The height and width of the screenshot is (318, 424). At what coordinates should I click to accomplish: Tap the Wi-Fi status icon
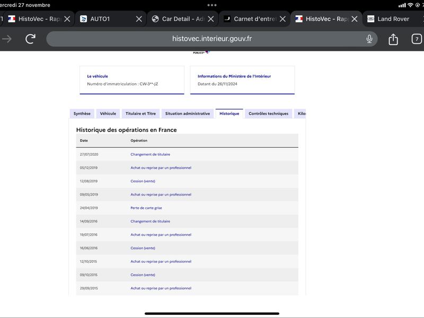click(410, 5)
